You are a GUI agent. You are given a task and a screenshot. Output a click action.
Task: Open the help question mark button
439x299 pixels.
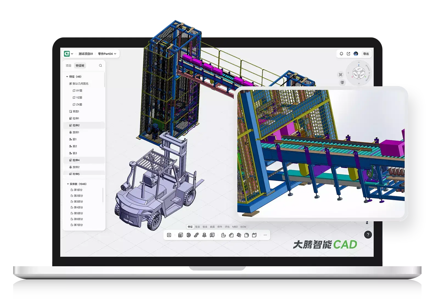pos(368,235)
